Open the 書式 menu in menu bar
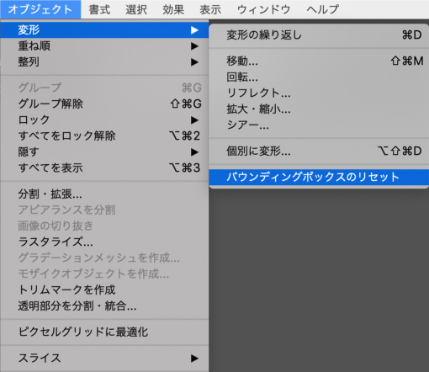 click(x=99, y=9)
